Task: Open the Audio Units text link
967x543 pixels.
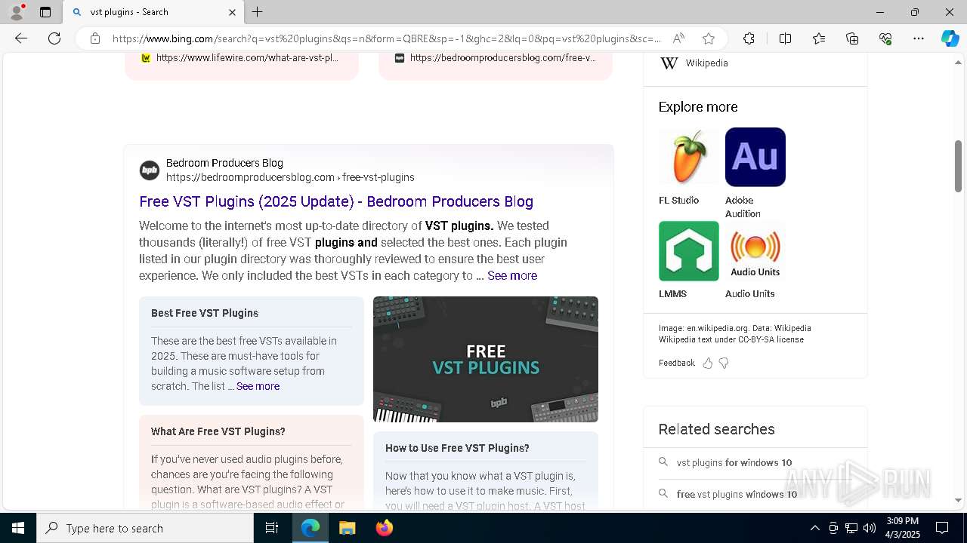Action: click(749, 294)
